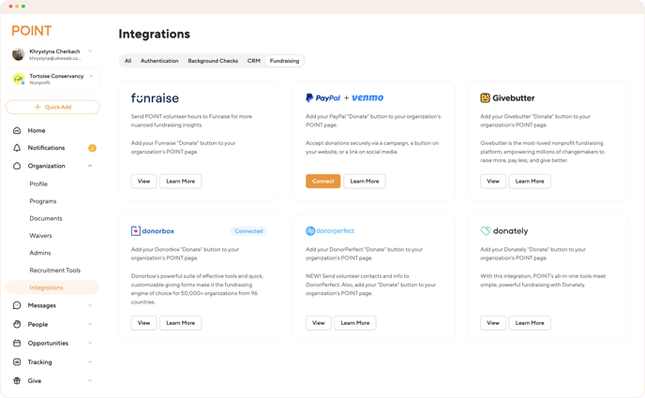This screenshot has height=398, width=645.
Task: Click the Donately heart logo
Action: tap(486, 230)
